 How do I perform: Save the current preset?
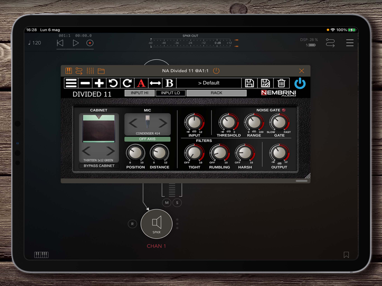tap(249, 83)
